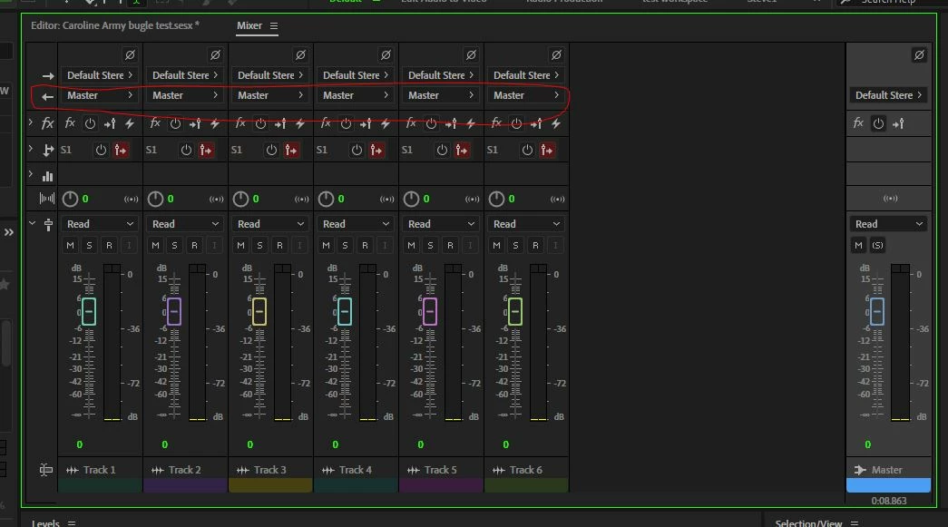Toggle Master track effects power
The width and height of the screenshot is (948, 527).
[878, 124]
